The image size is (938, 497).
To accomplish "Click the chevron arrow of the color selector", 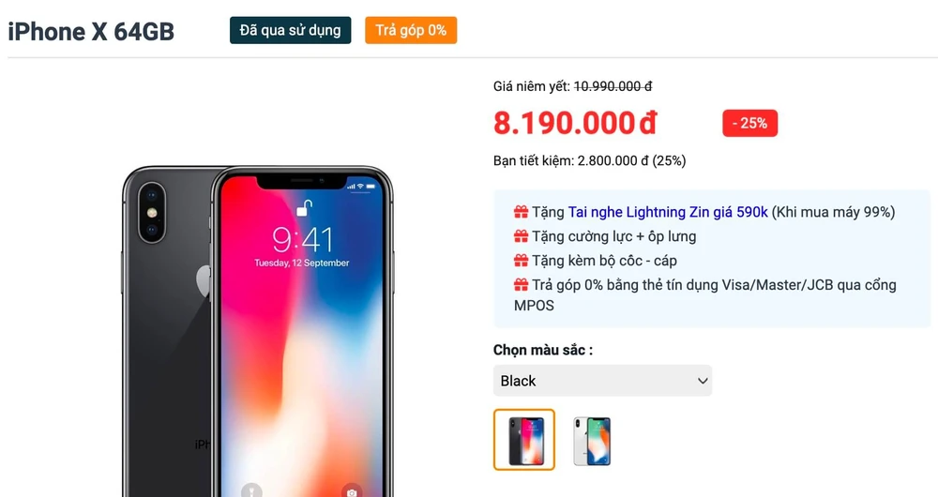I will click(703, 381).
